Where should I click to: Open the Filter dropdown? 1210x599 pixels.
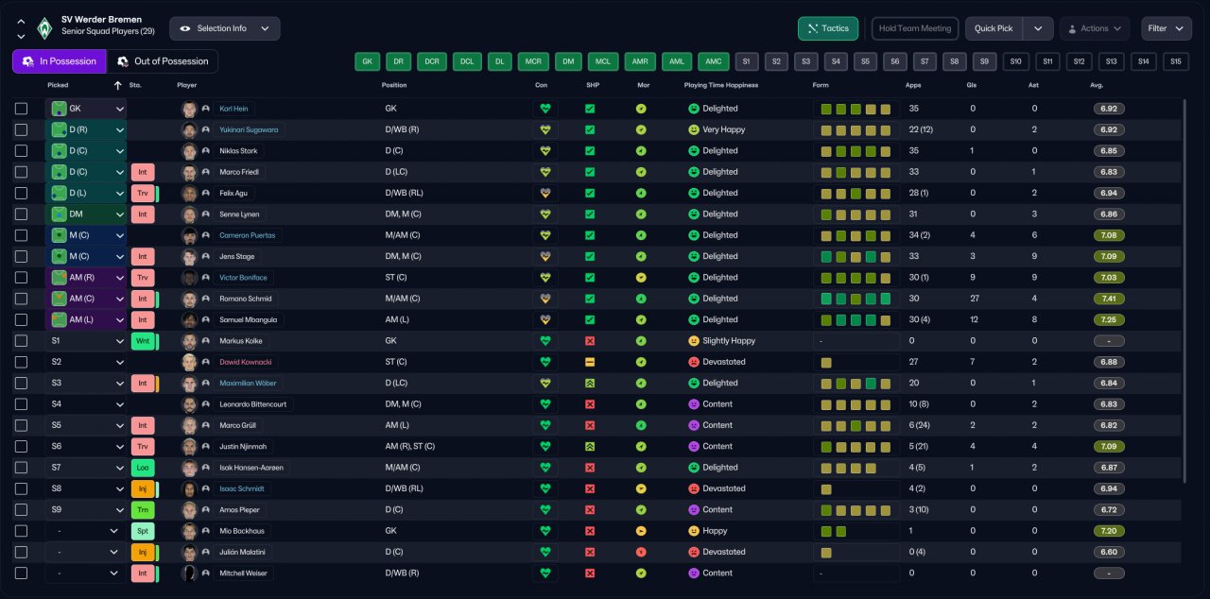click(x=1167, y=28)
